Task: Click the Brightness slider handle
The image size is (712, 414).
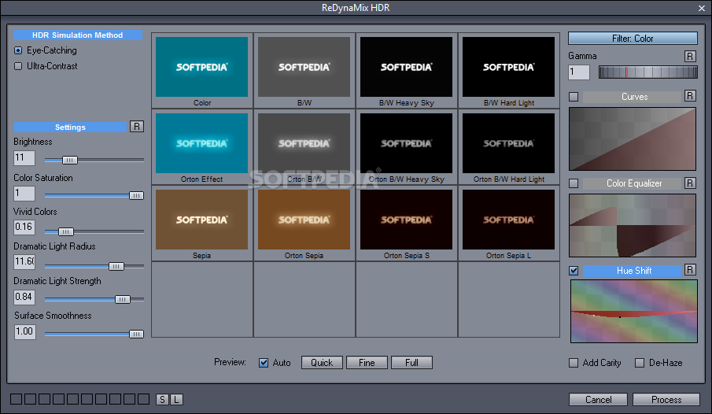Action: coord(69,160)
